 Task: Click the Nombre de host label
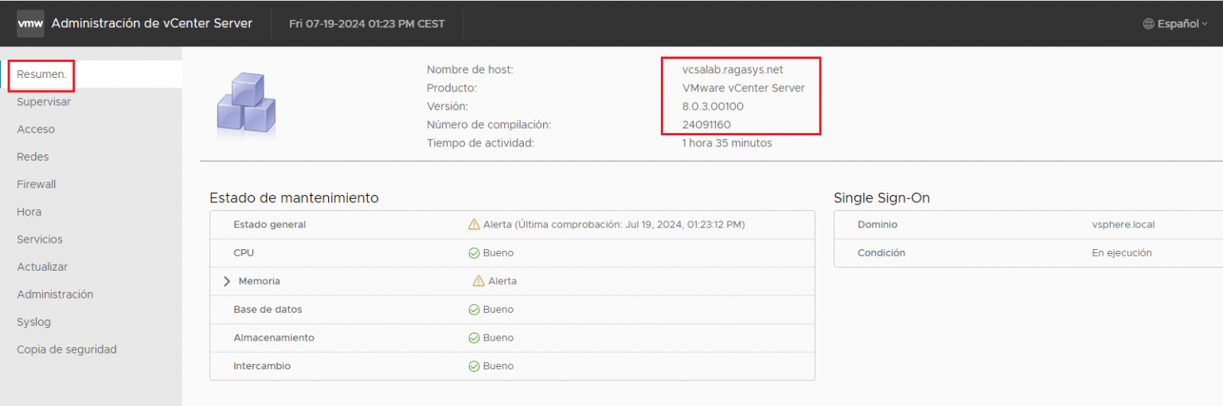point(470,69)
